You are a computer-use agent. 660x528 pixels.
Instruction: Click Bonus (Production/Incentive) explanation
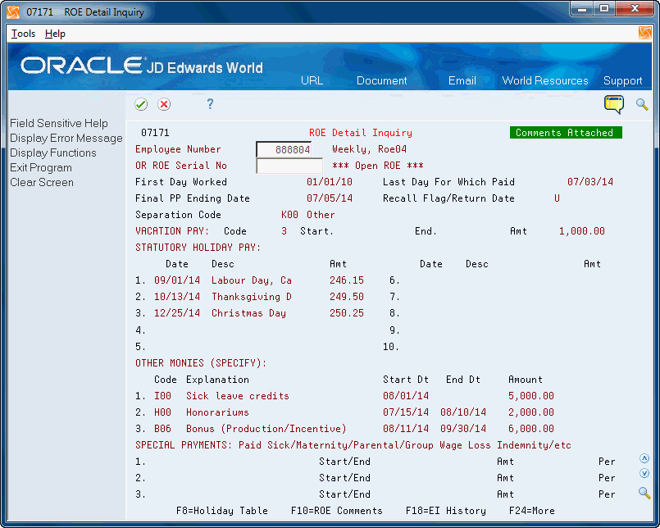(266, 429)
